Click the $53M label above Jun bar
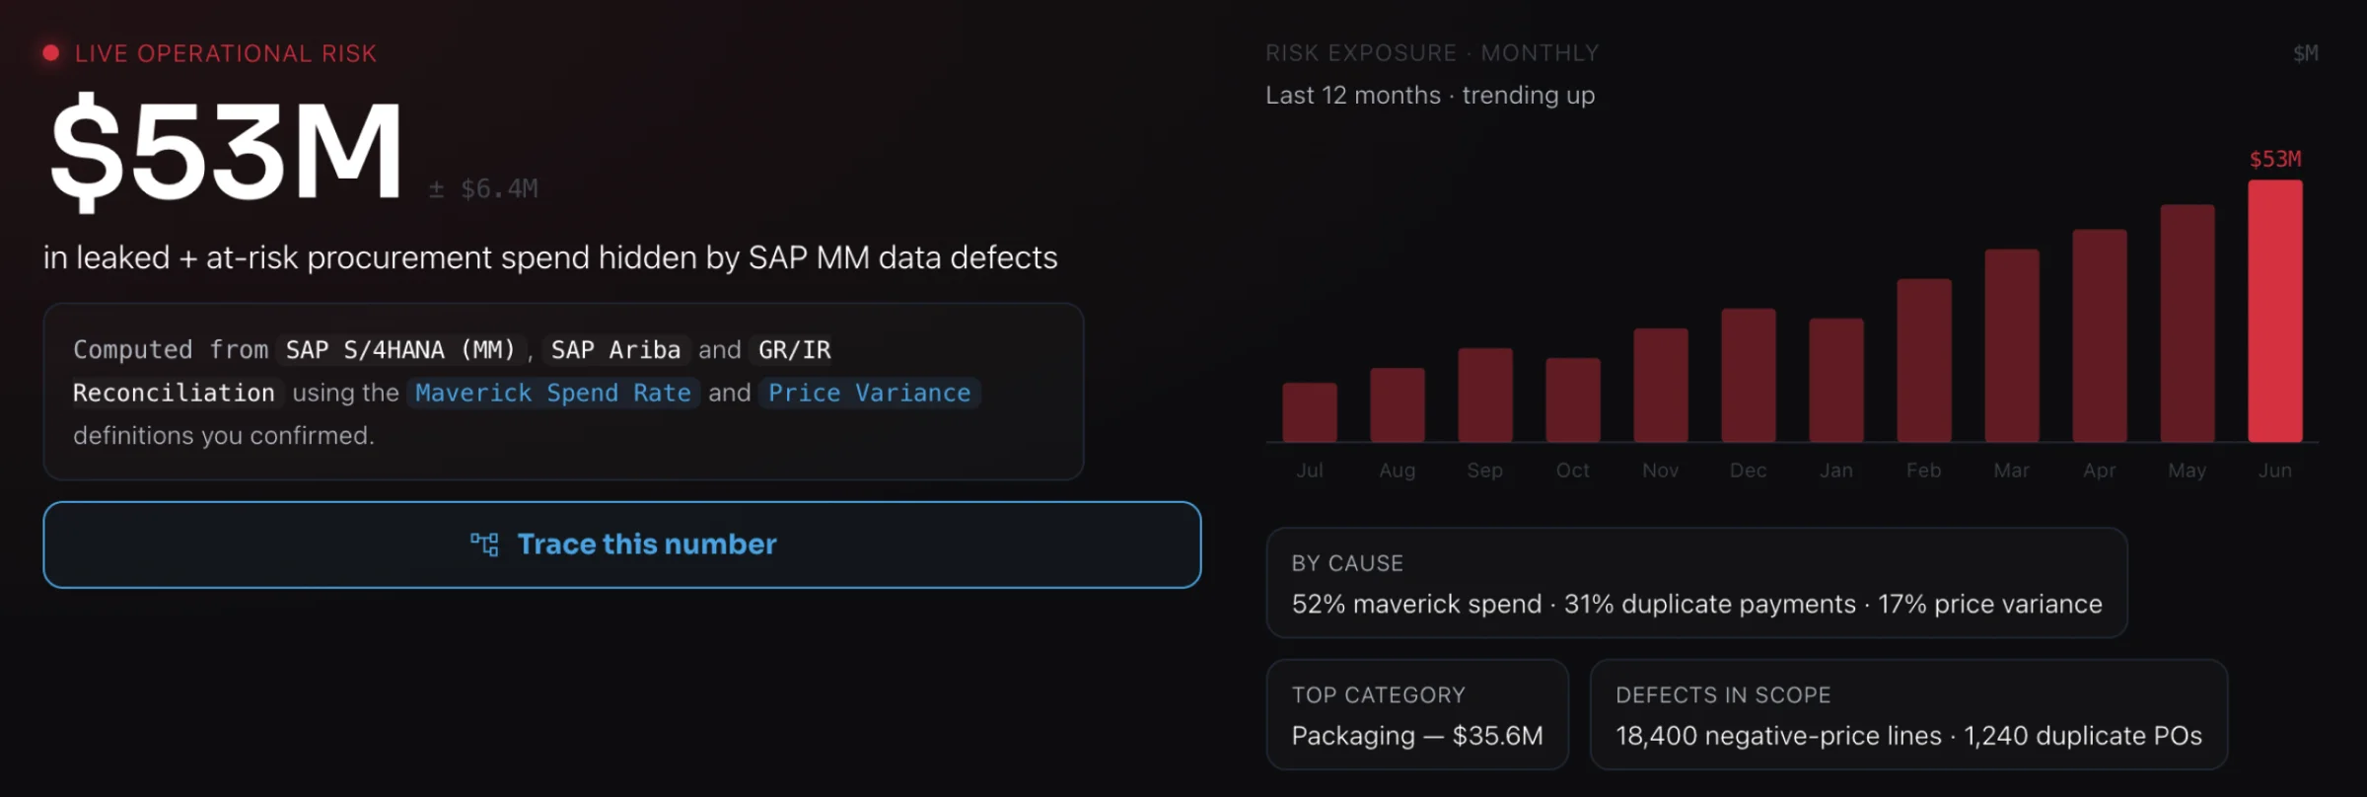Viewport: 2367px width, 797px height. (2275, 159)
